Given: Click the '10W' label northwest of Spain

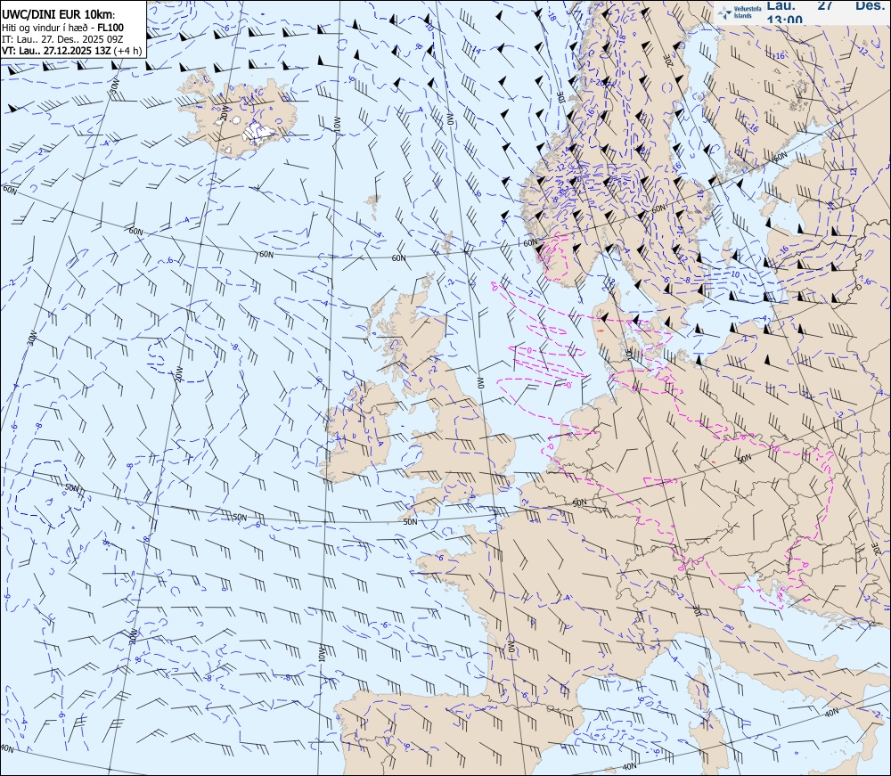Looking at the screenshot, I should point(321,655).
